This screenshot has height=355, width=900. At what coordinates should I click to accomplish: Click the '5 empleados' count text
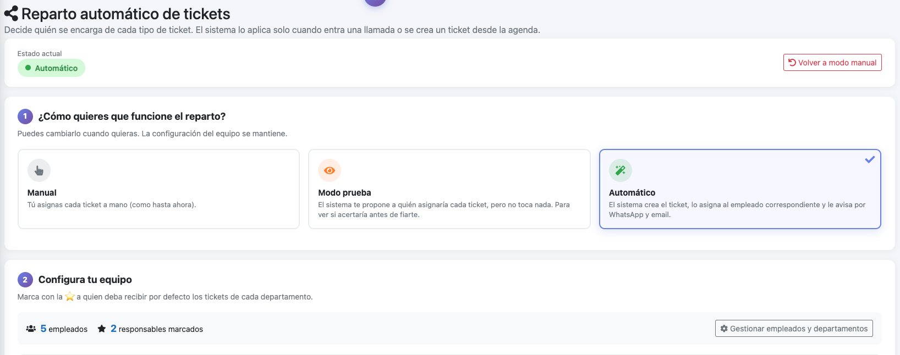pos(64,329)
